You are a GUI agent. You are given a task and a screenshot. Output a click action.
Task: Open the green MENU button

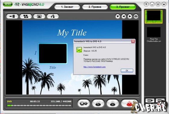[x=8, y=4]
